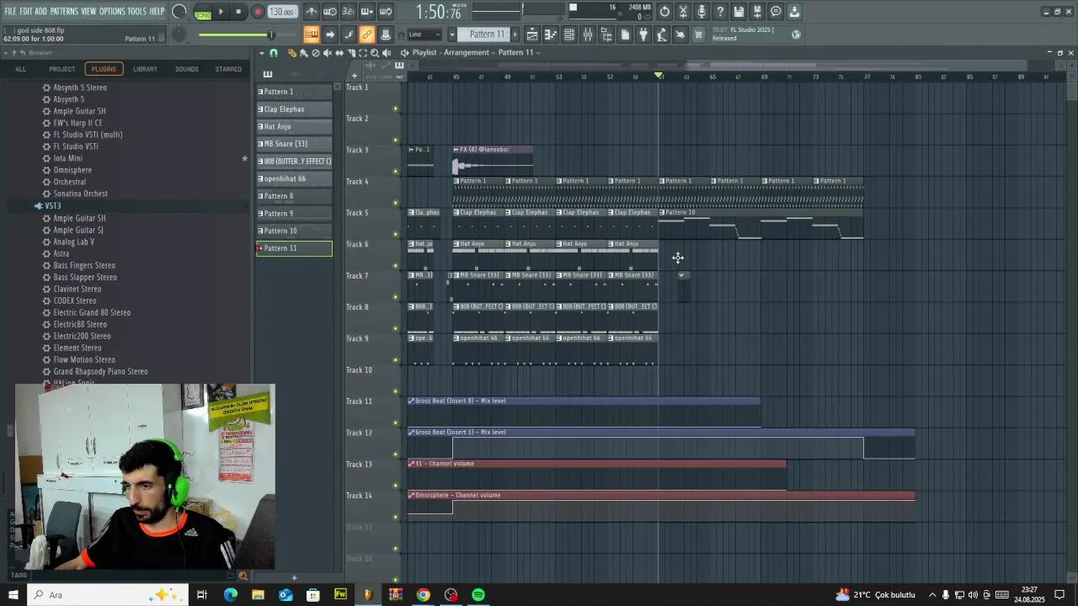The width and height of the screenshot is (1078, 606).
Task: Open the question mark help icon
Action: 720,12
